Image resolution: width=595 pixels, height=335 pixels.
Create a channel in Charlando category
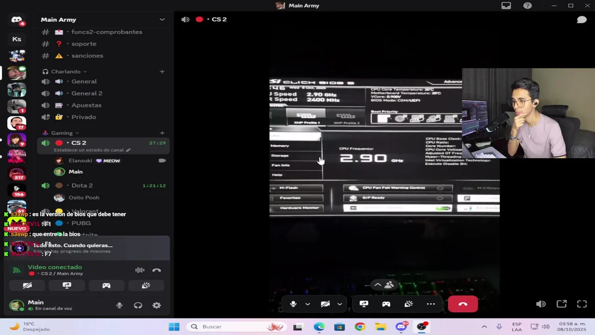pyautogui.click(x=162, y=72)
